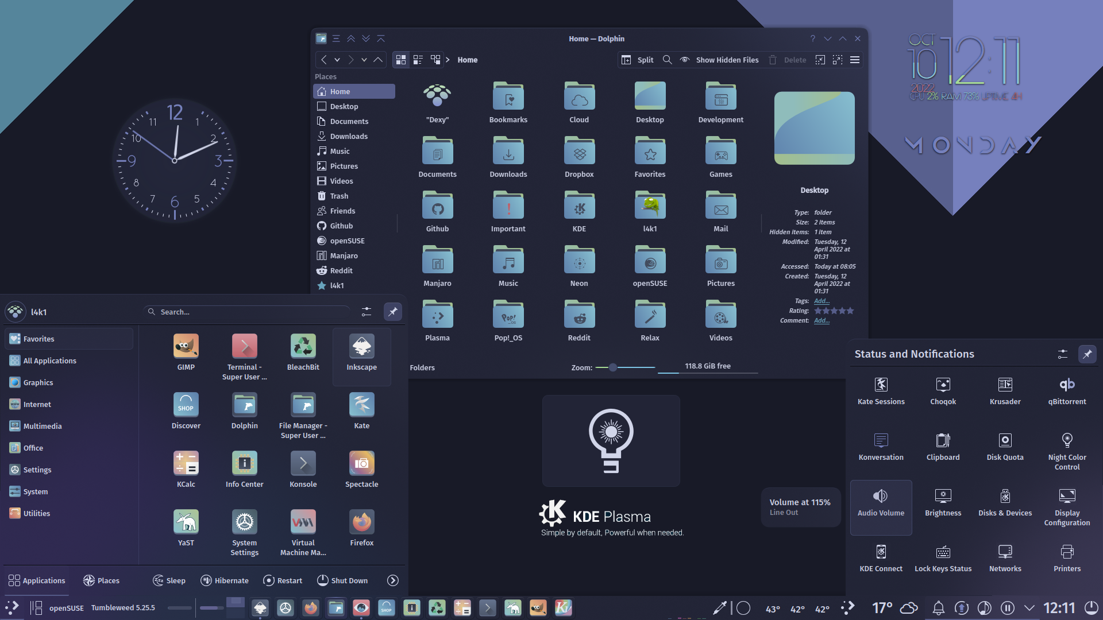Open the qBittorrent tray entry
Screen dimensions: 1103x620
coord(1067,392)
